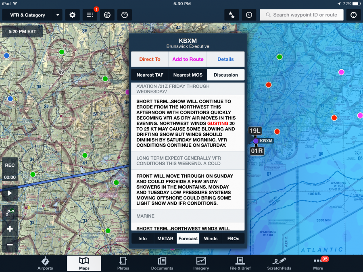363x272 pixels.
Task: Open Details for Brunswick Executive
Action: click(225, 59)
